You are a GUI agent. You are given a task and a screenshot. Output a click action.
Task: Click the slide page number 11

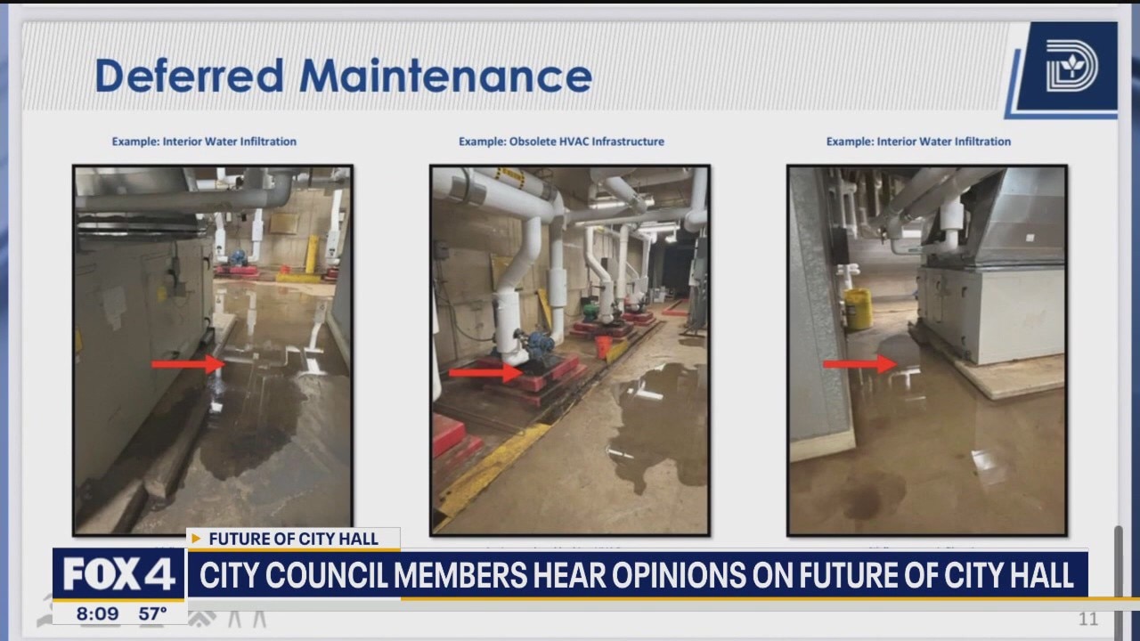(x=1088, y=620)
